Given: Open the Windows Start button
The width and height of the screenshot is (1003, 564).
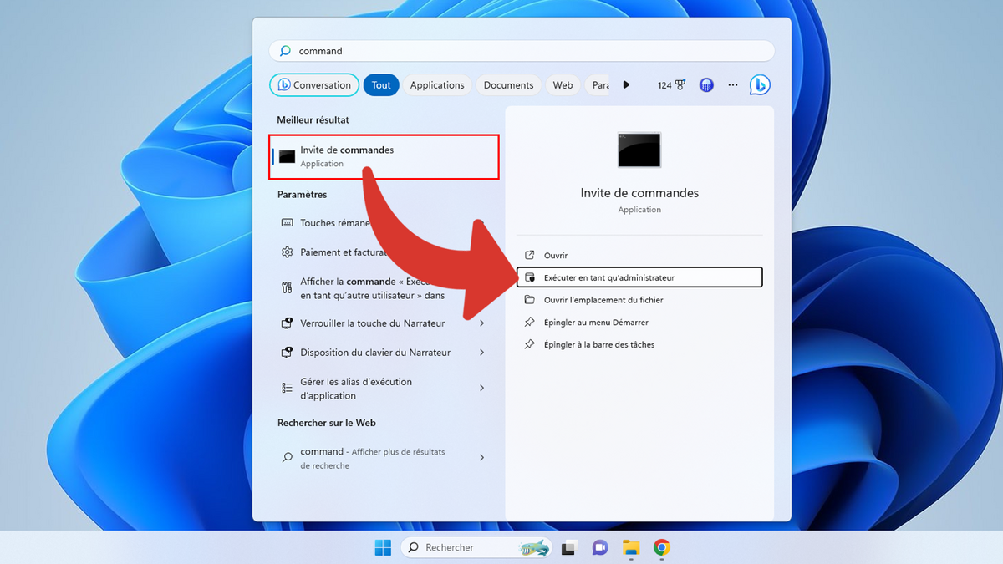Looking at the screenshot, I should pyautogui.click(x=383, y=547).
